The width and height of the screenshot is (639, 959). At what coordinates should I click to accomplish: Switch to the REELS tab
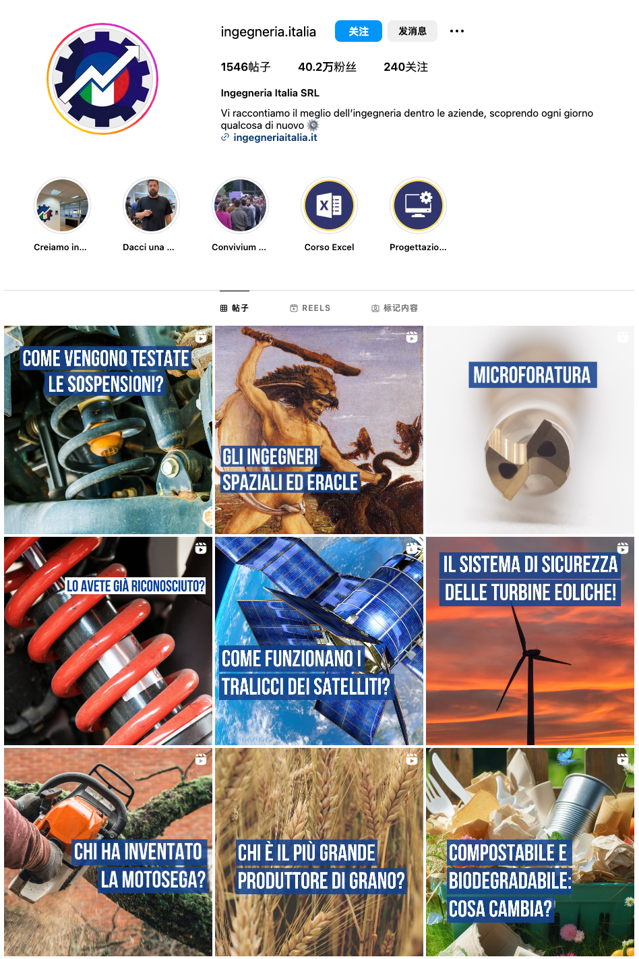coord(310,308)
